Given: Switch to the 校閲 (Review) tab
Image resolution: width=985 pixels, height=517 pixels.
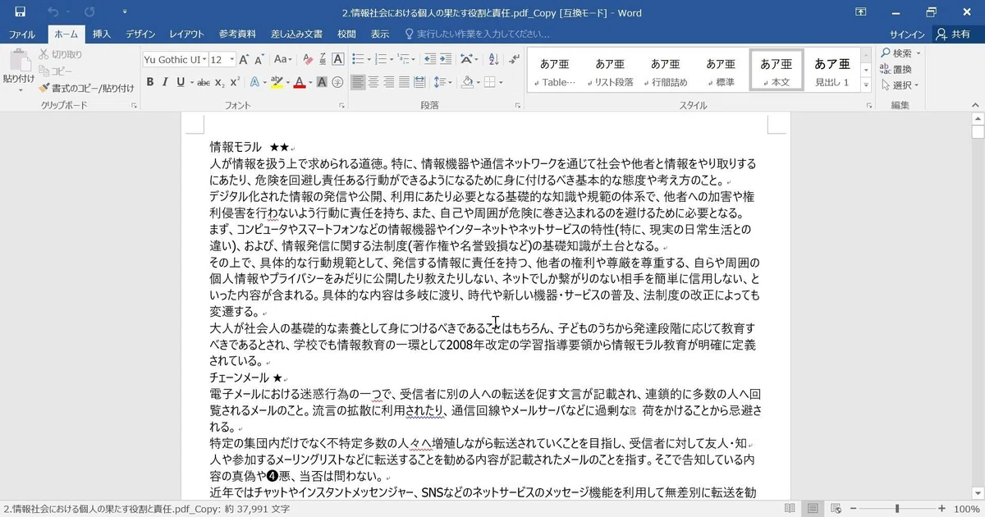Looking at the screenshot, I should click(346, 34).
